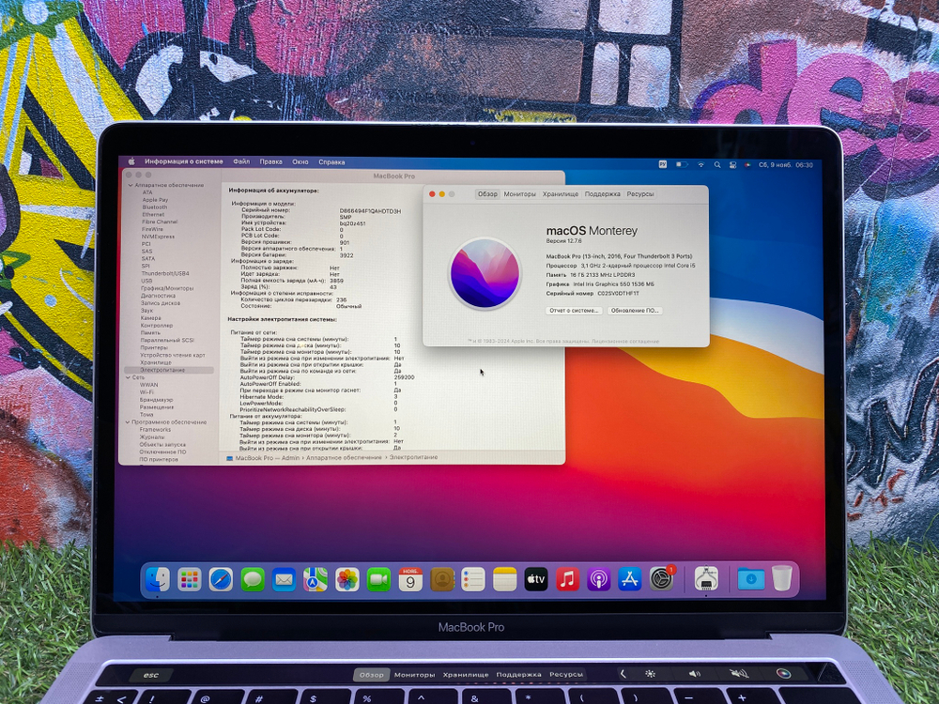Collapse the Сеть section in the sidebar
Screen dimensions: 939x704
[127, 376]
